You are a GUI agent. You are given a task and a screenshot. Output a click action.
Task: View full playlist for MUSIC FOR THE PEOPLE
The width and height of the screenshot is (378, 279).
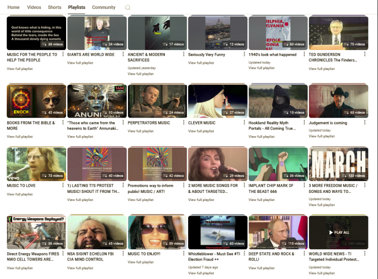(20, 69)
